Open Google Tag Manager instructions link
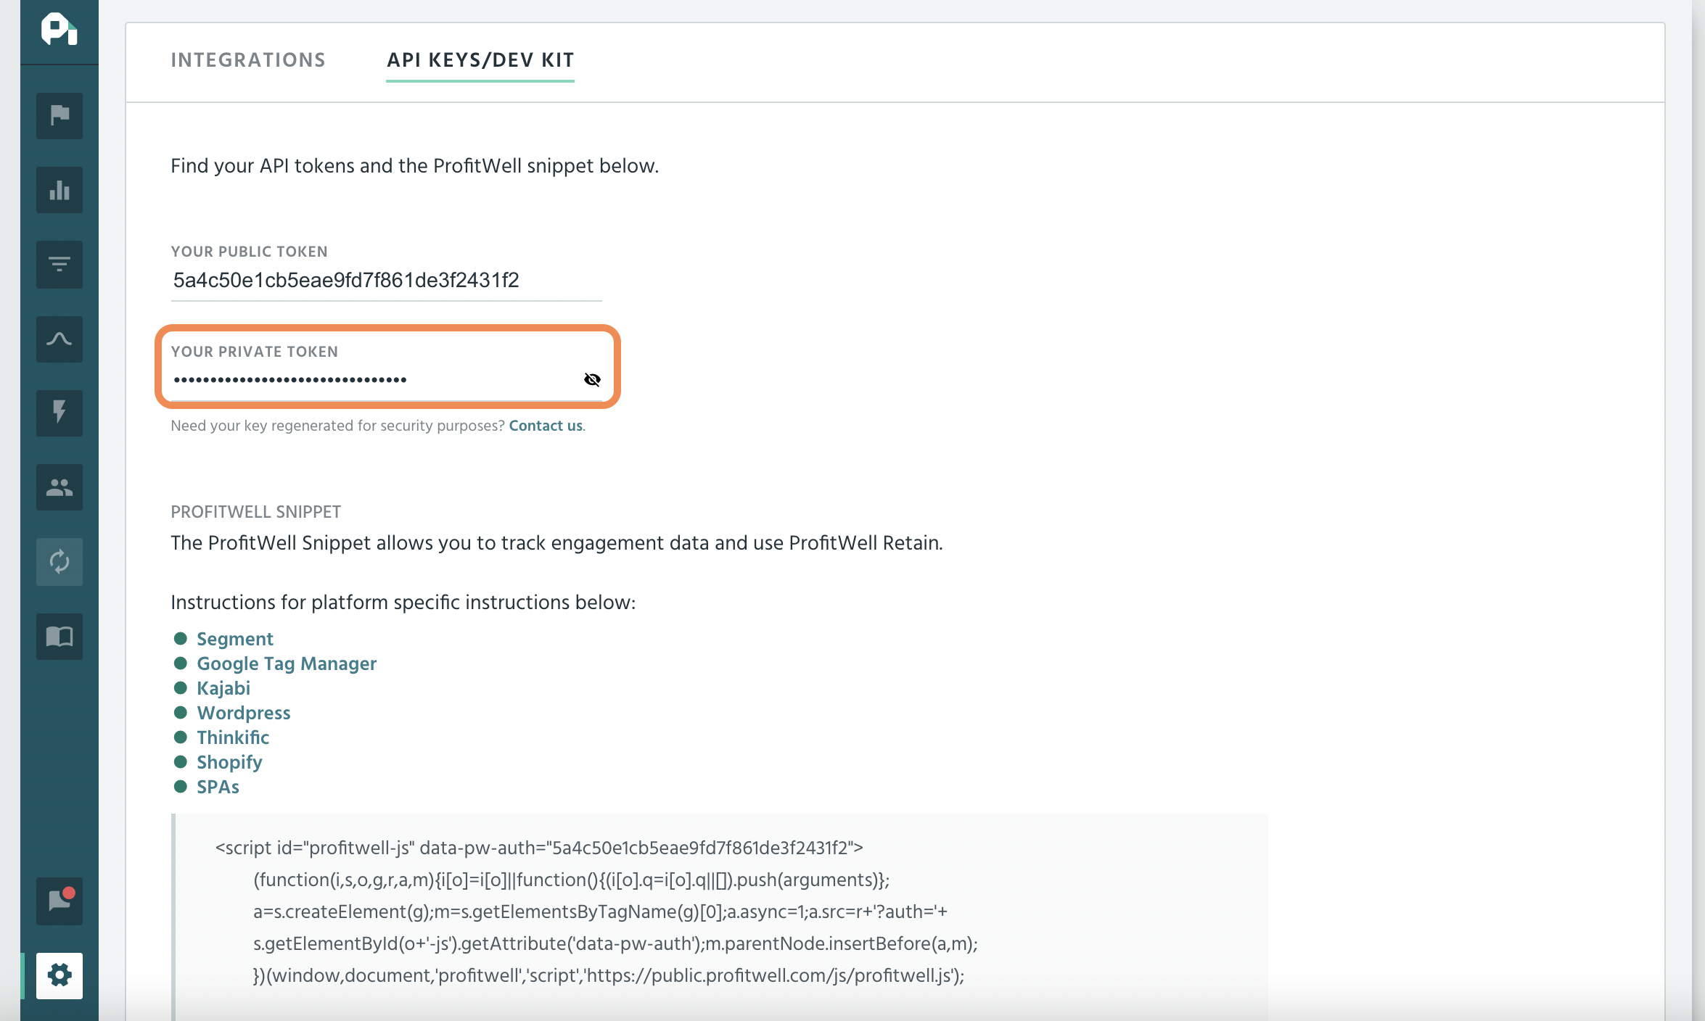This screenshot has width=1705, height=1021. 287,664
